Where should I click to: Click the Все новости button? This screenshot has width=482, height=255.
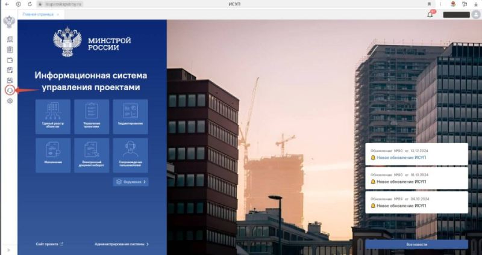pyautogui.click(x=416, y=244)
